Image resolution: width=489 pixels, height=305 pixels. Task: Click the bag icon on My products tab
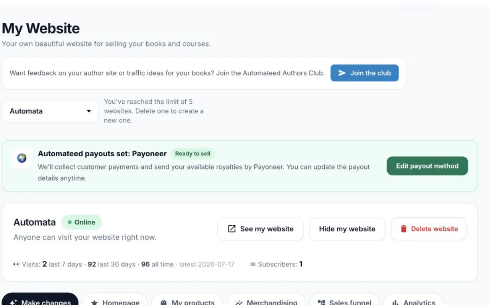[x=164, y=303]
